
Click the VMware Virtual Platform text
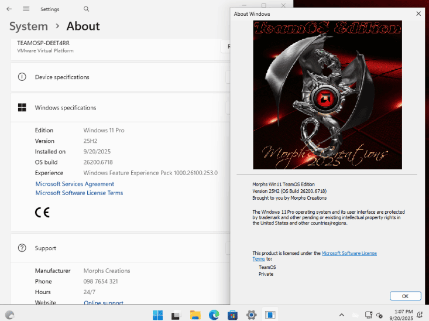coord(45,51)
